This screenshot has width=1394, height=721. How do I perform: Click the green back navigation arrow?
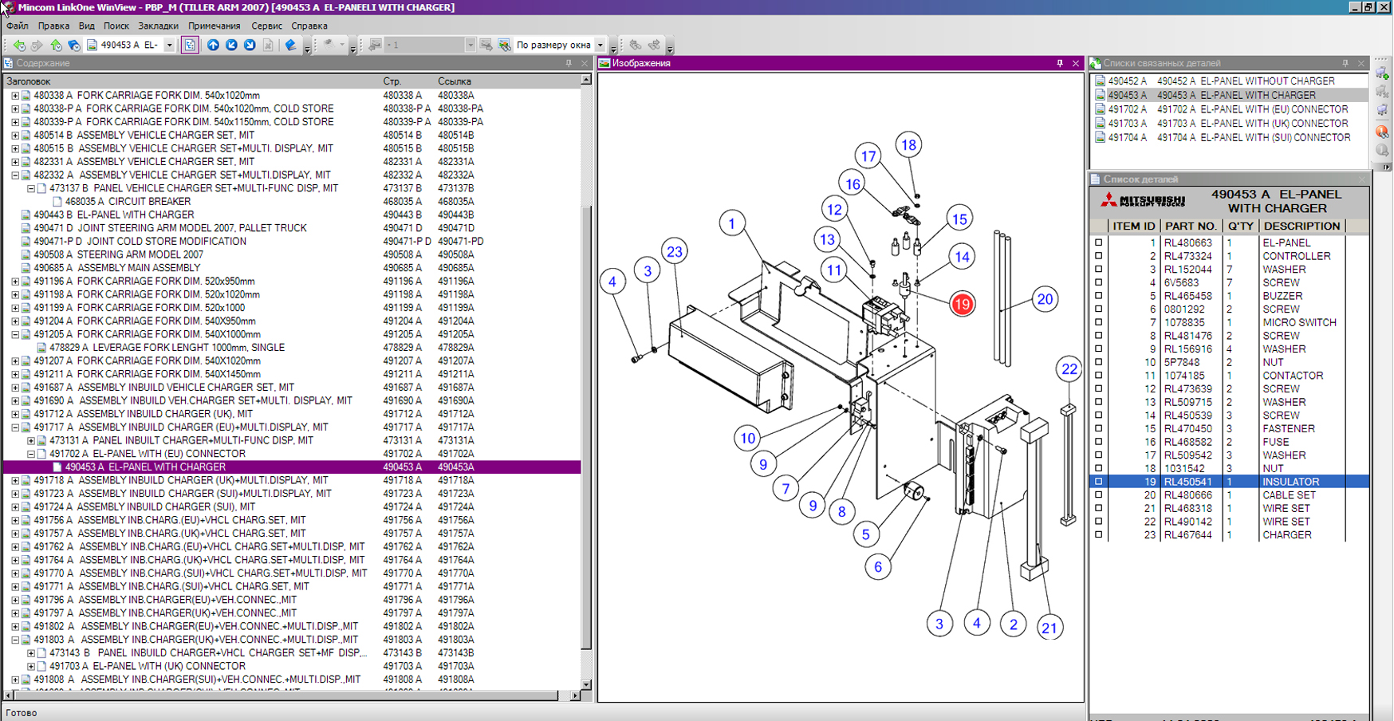point(19,45)
